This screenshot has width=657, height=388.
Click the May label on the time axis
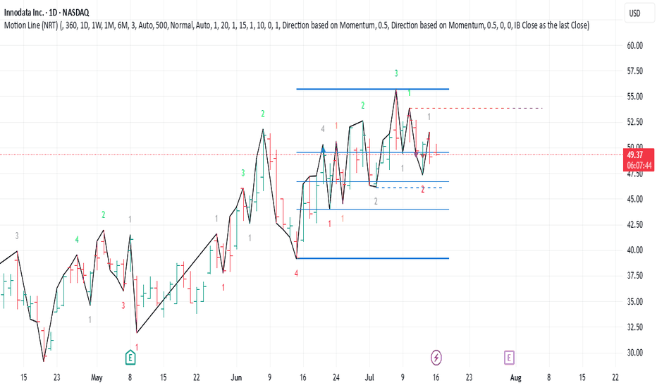tap(97, 377)
